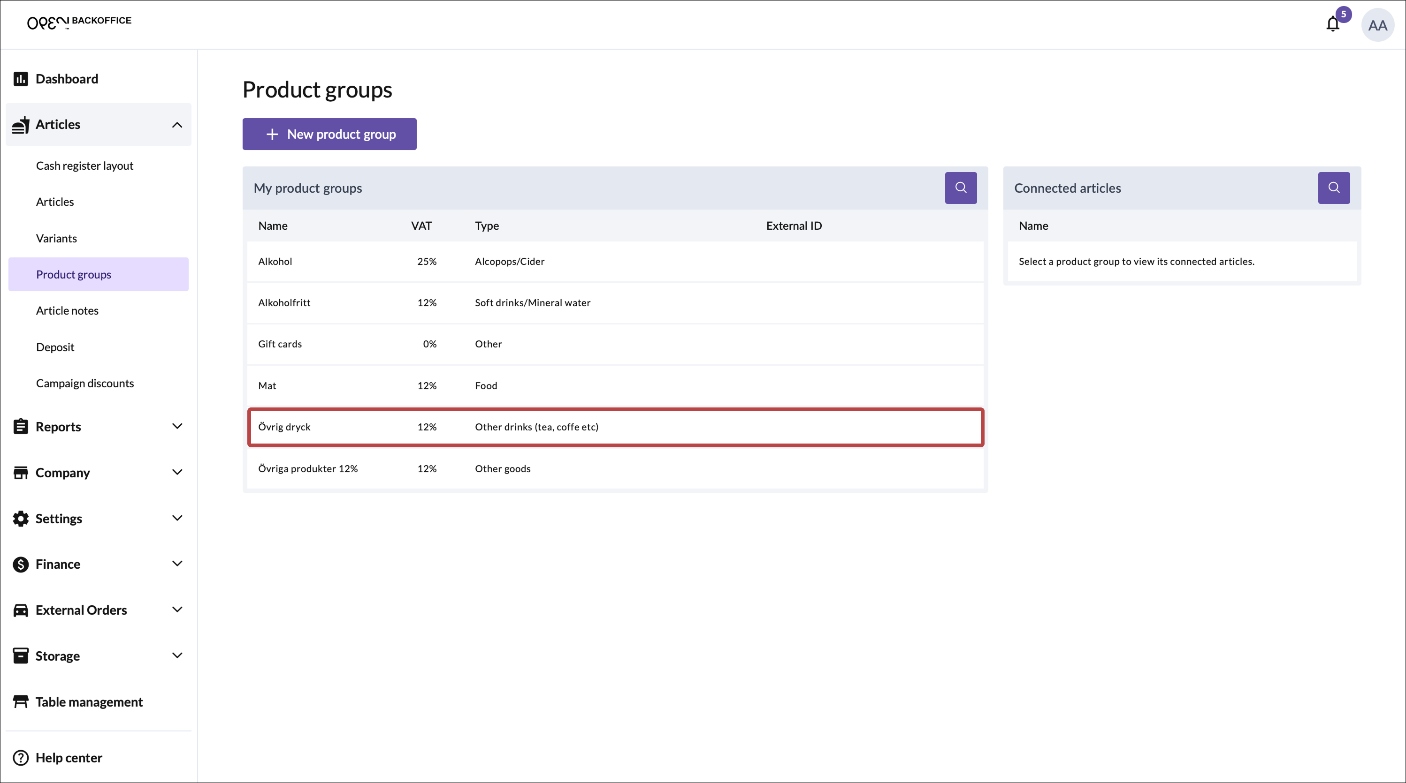The image size is (1406, 783).
Task: Collapse the Articles sidebar section
Action: (177, 125)
